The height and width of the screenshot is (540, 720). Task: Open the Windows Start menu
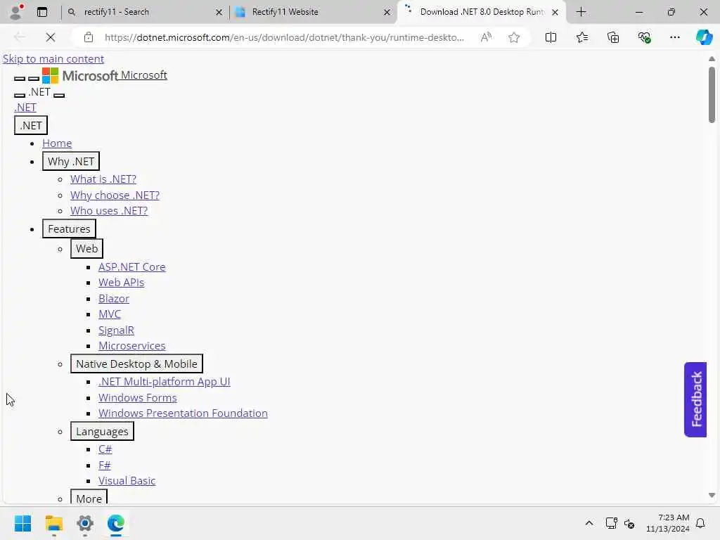(x=22, y=523)
